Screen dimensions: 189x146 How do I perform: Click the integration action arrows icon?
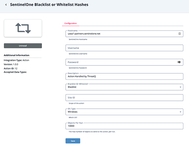coord(23,28)
